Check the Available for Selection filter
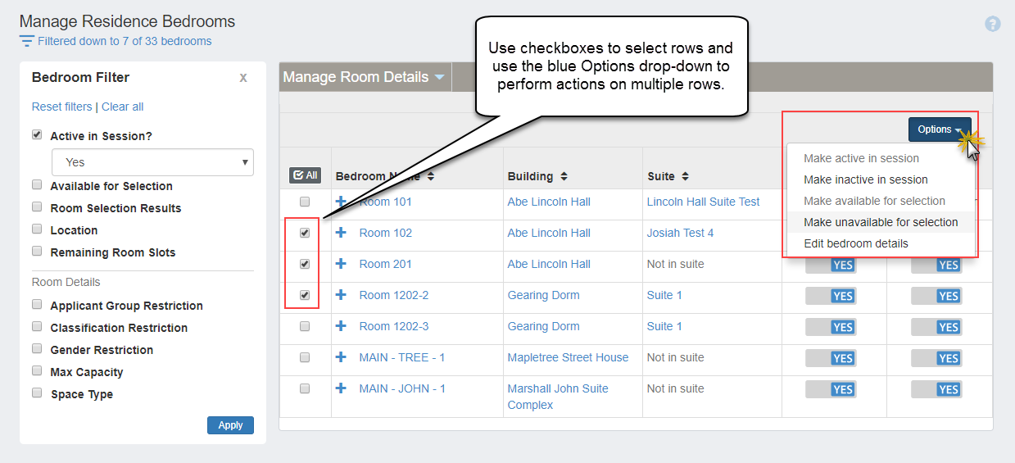Screen dimensions: 1015x463 (37, 185)
